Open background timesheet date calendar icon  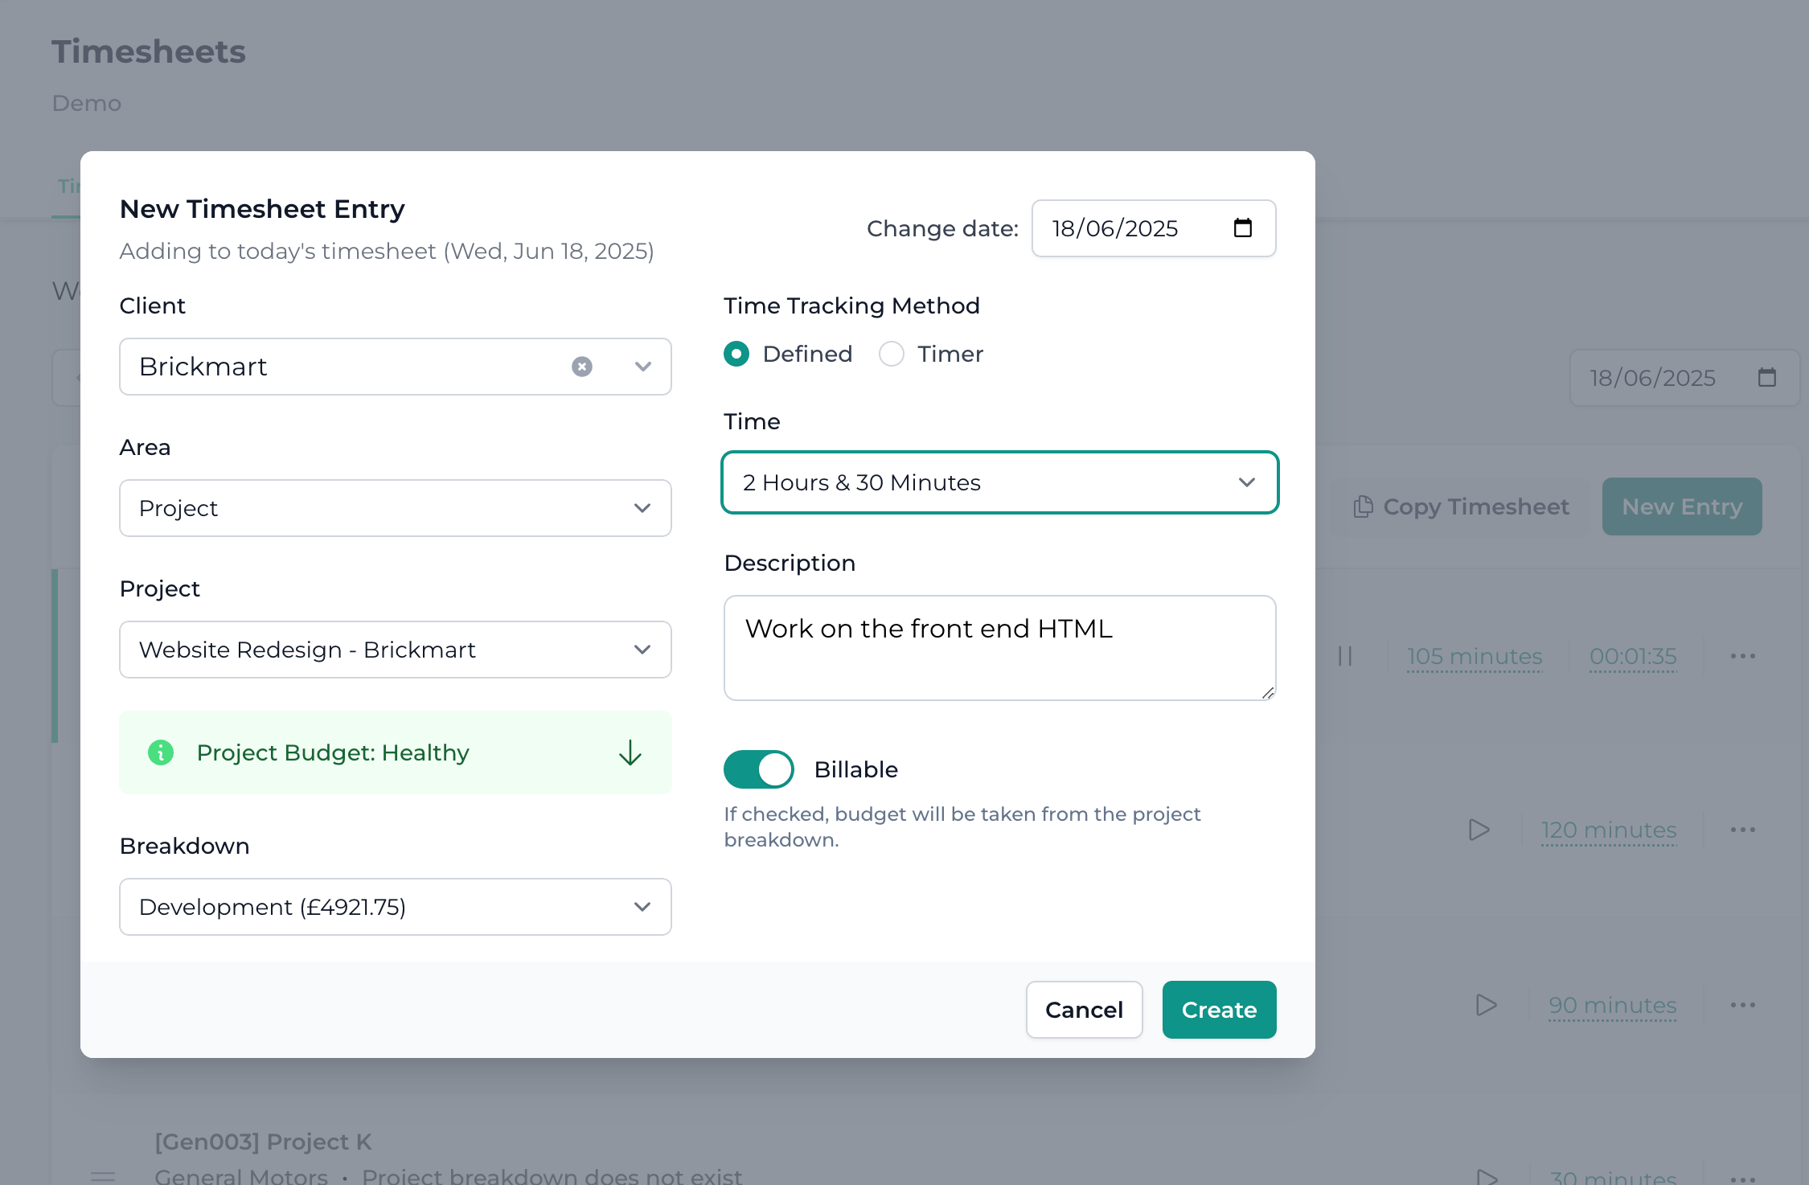pos(1766,378)
